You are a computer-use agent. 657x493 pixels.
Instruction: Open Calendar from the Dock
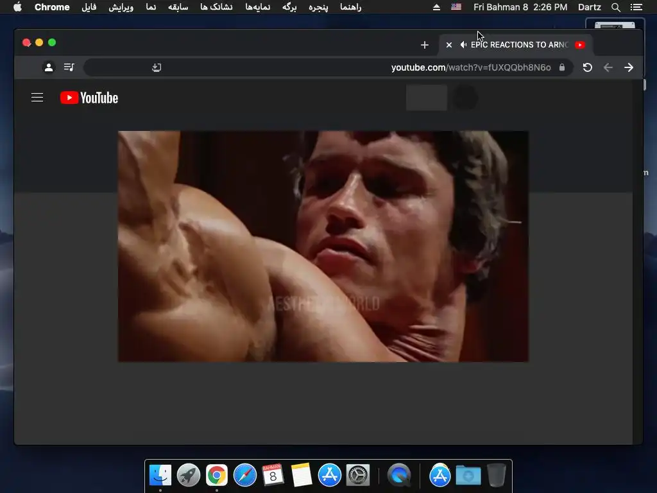273,475
